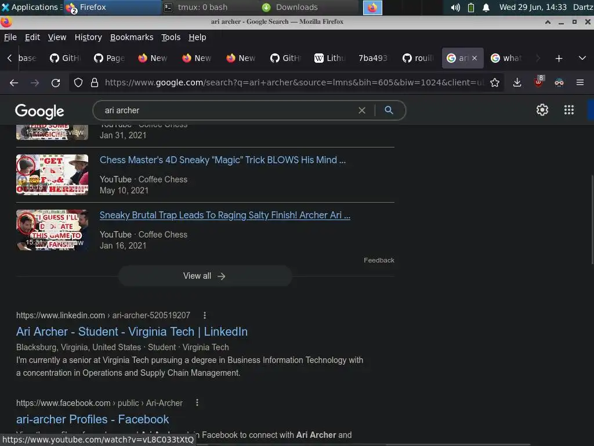The width and height of the screenshot is (594, 446).
Task: Open the Firefox downloads panel arrow
Action: (x=517, y=82)
